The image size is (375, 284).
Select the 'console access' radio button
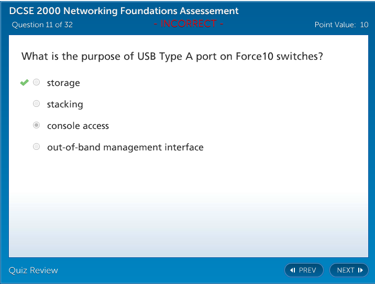point(36,125)
